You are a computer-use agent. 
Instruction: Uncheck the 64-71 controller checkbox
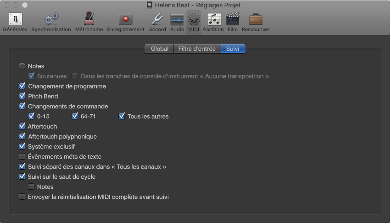[x=75, y=116]
